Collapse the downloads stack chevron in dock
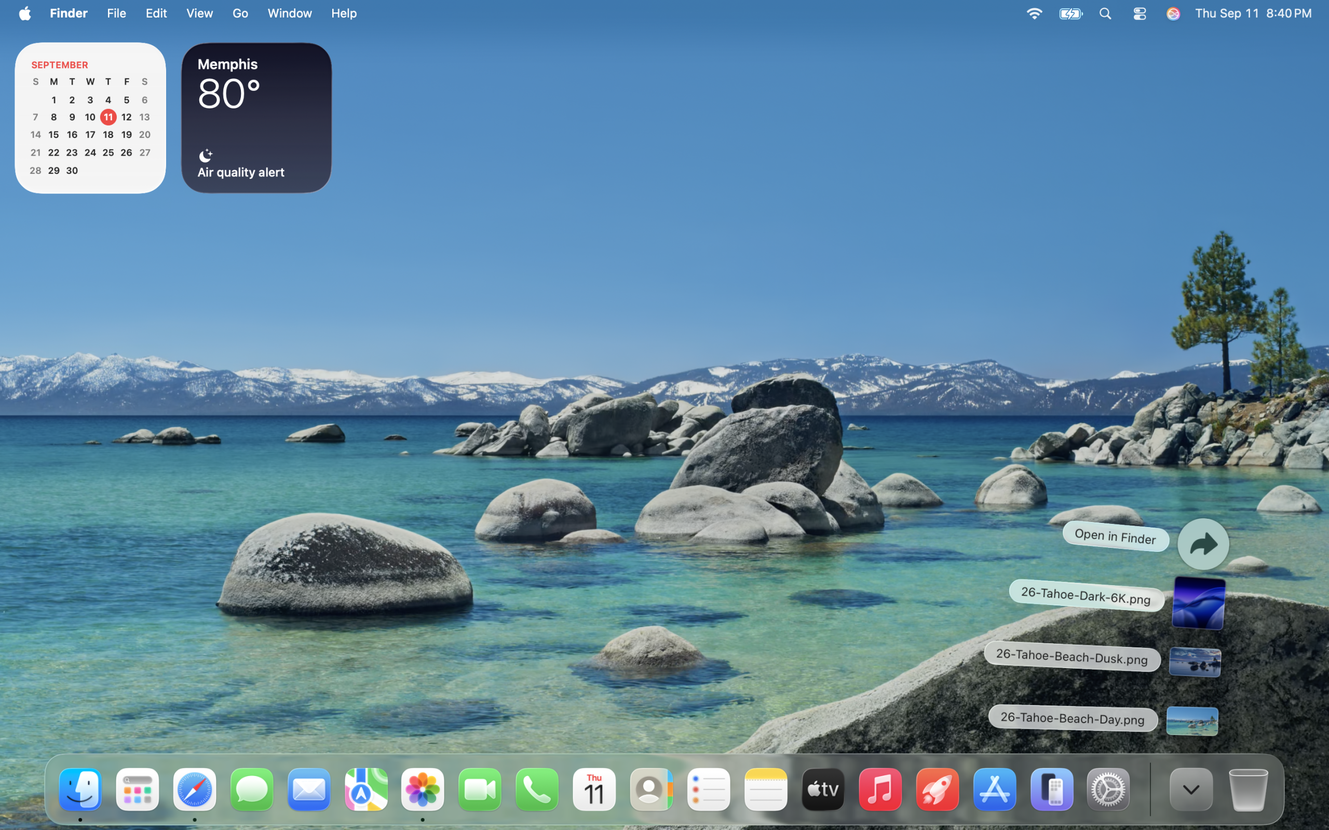 (1190, 790)
